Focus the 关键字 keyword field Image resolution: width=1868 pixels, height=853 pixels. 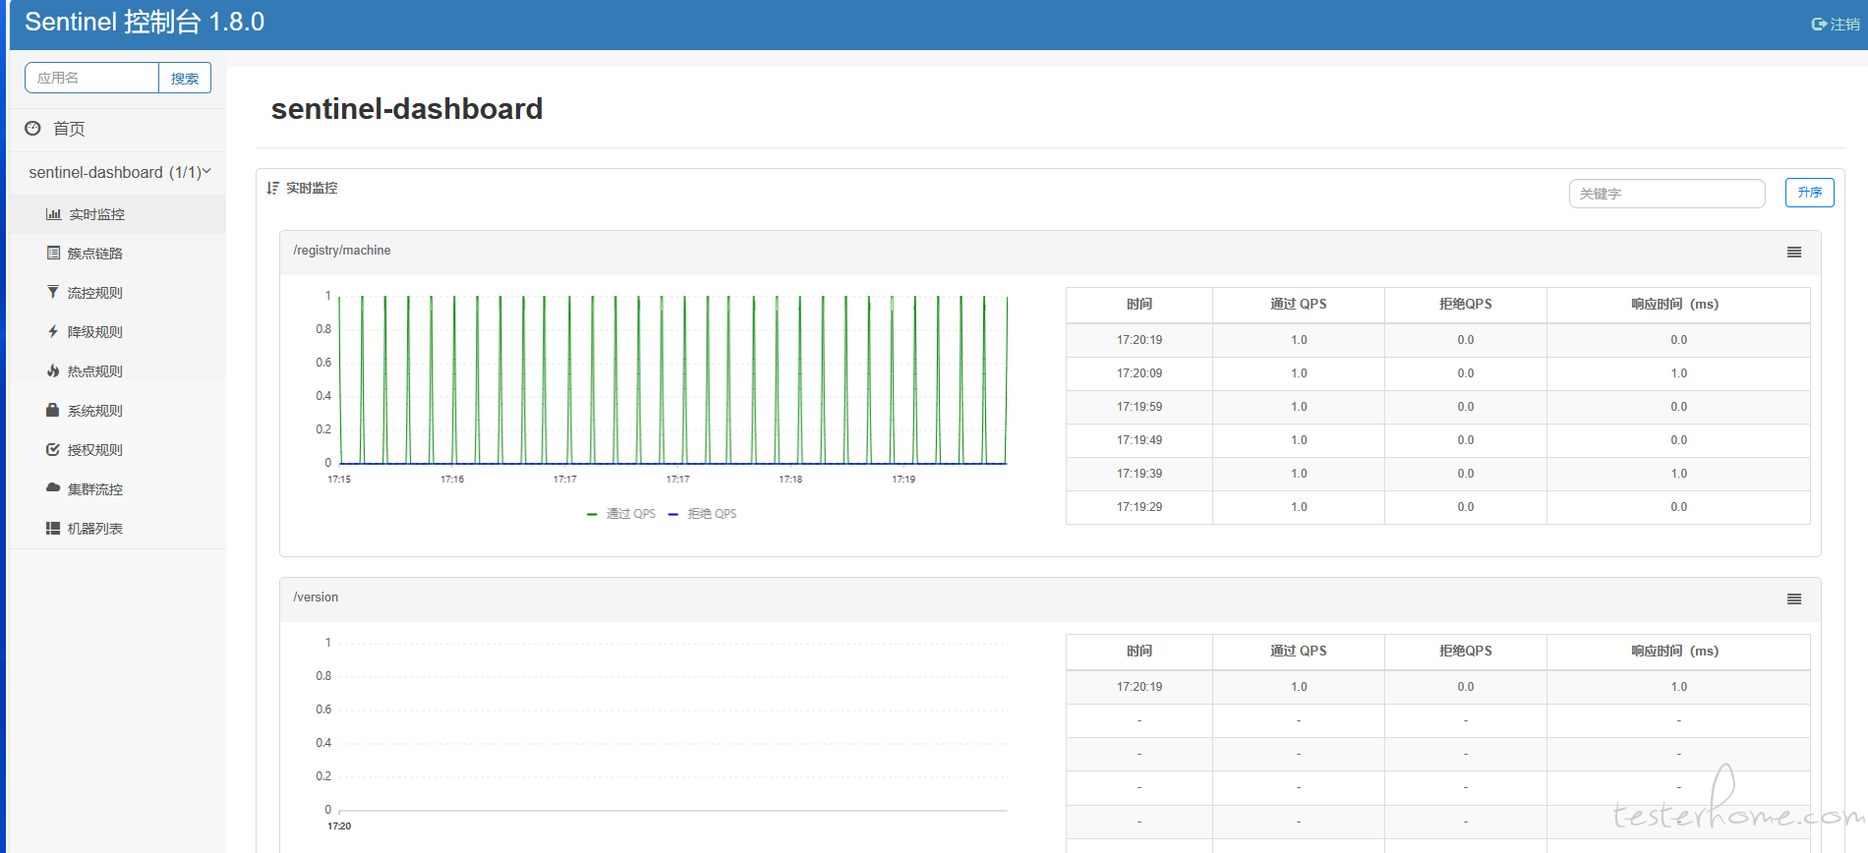coord(1667,194)
